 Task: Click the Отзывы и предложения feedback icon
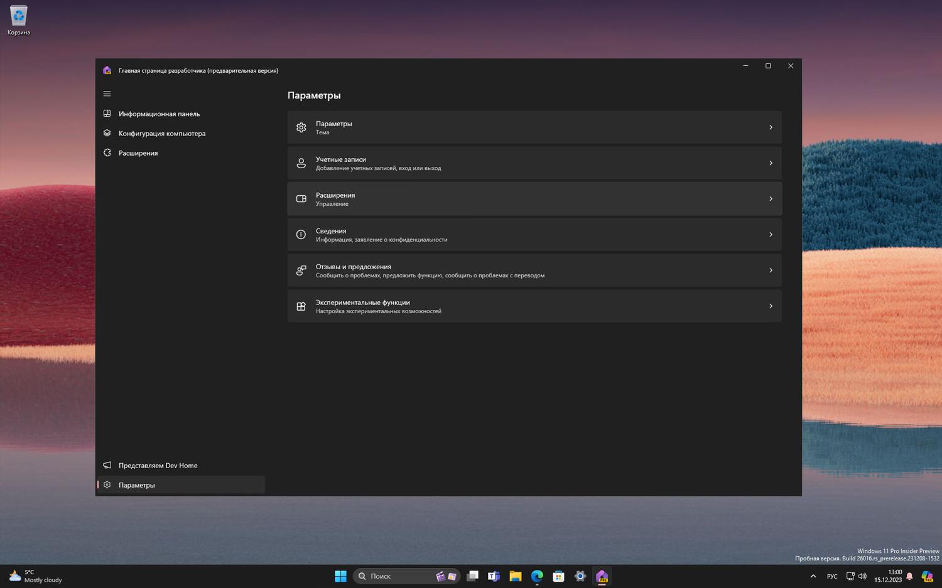click(301, 270)
